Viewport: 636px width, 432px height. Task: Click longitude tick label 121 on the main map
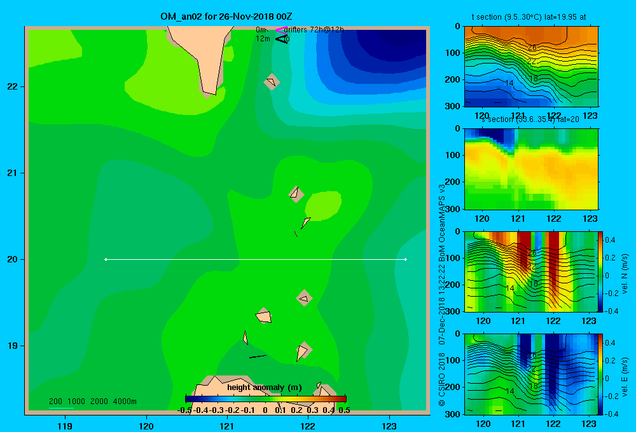[227, 426]
